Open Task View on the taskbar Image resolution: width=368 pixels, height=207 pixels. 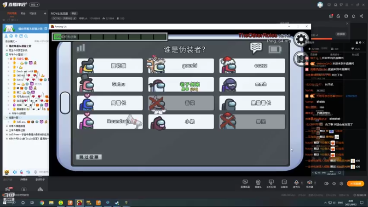[32, 202]
